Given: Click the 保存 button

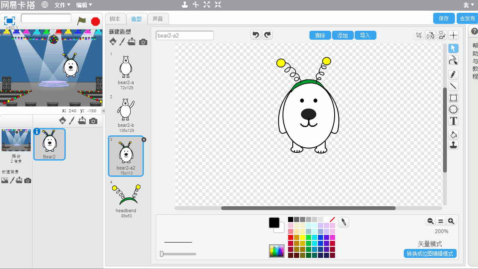Looking at the screenshot, I should (444, 18).
